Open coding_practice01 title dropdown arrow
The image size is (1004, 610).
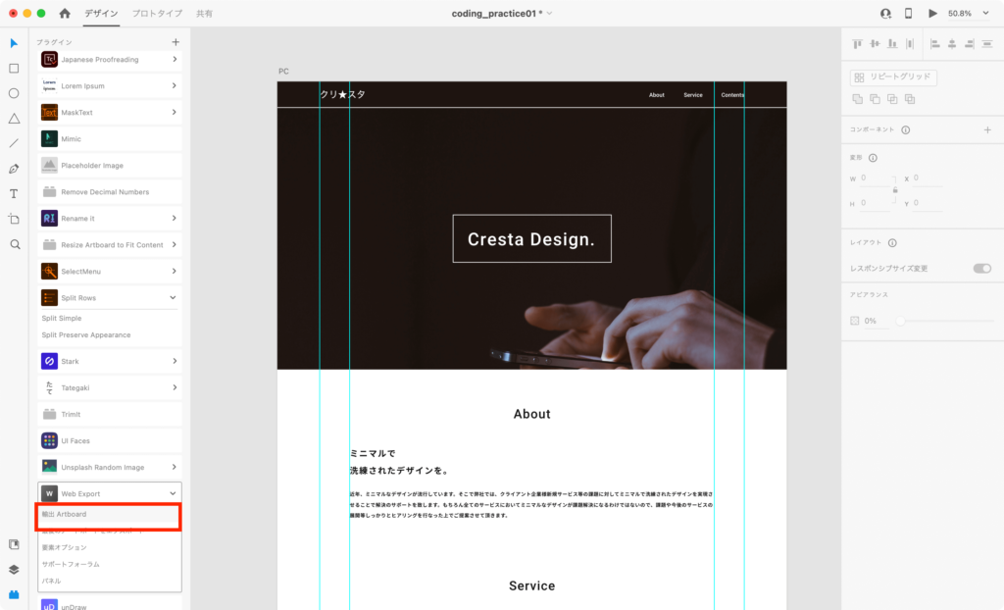click(x=549, y=14)
